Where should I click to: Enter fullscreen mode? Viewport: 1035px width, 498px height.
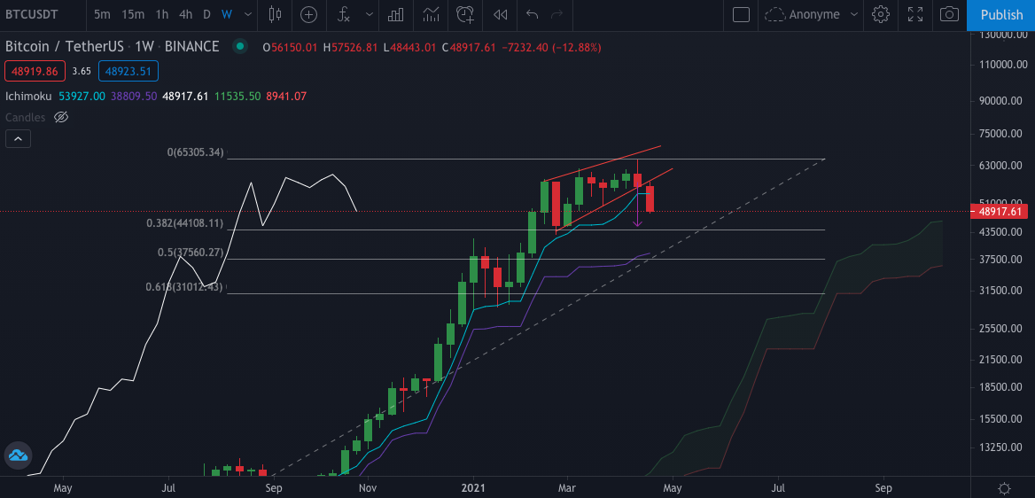[915, 14]
